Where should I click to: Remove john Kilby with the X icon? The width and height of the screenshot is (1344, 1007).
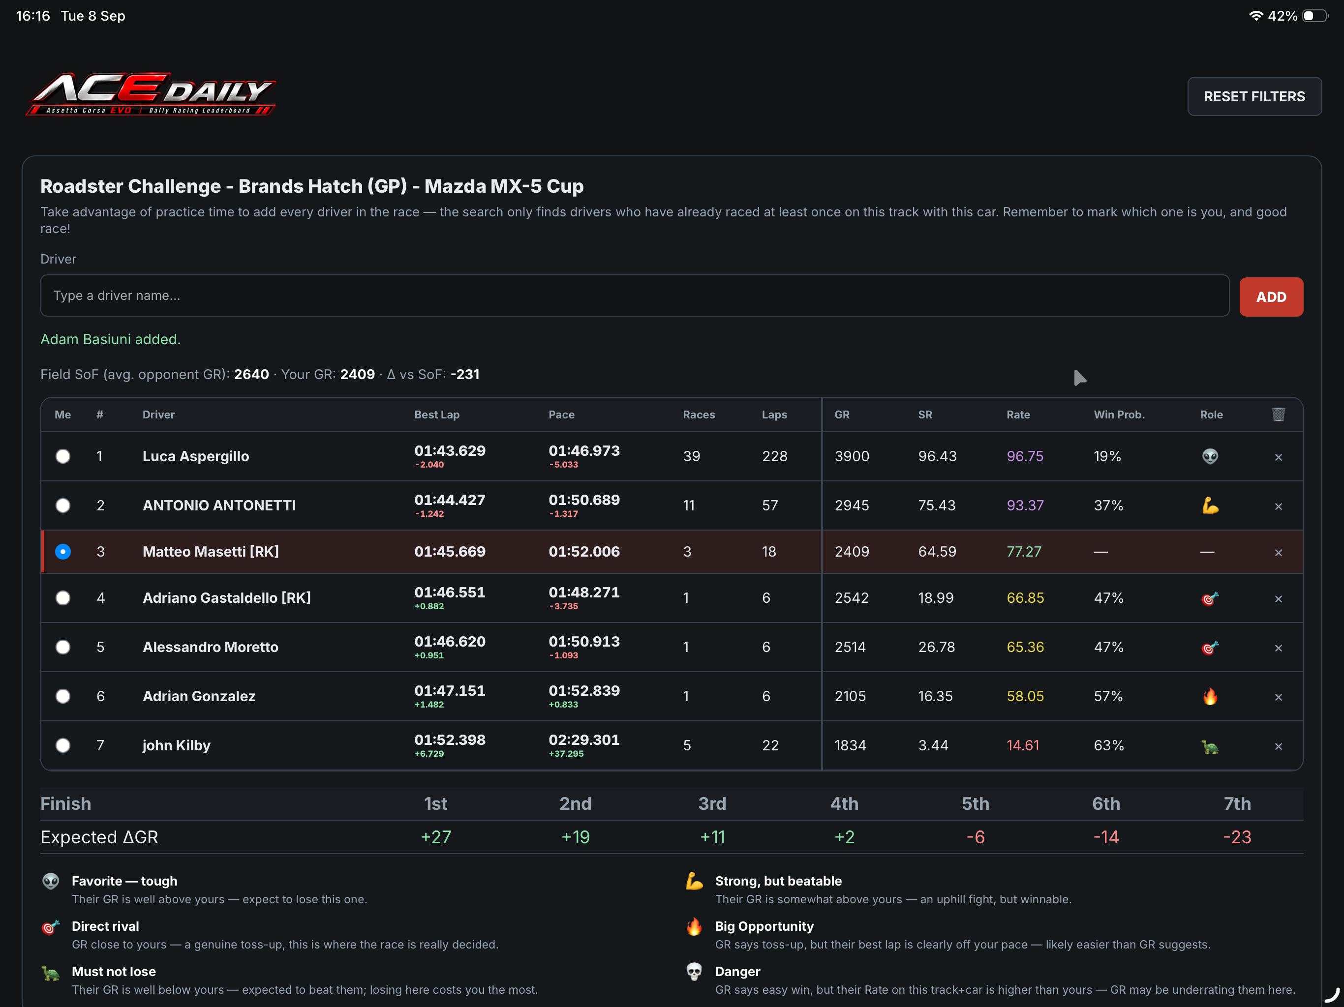(1278, 746)
